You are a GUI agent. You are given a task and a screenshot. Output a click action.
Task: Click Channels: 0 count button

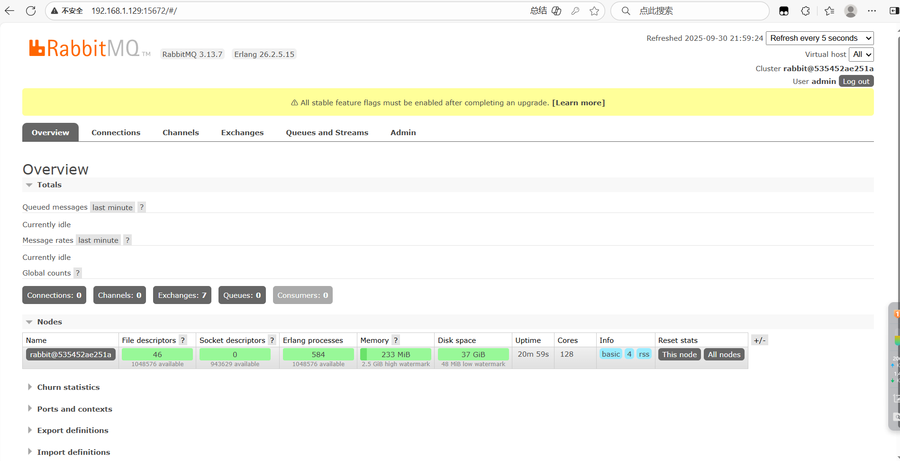[x=119, y=295]
